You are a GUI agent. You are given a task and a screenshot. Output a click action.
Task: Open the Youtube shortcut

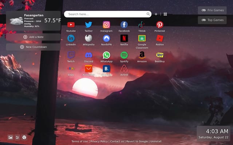tap(71, 25)
